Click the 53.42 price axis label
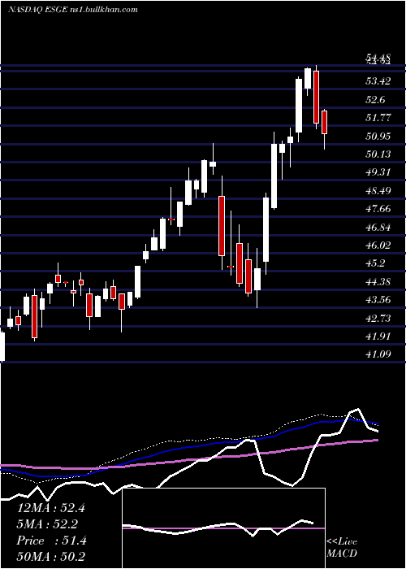 tap(378, 80)
